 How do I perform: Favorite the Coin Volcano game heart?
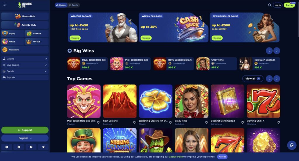click(135, 122)
